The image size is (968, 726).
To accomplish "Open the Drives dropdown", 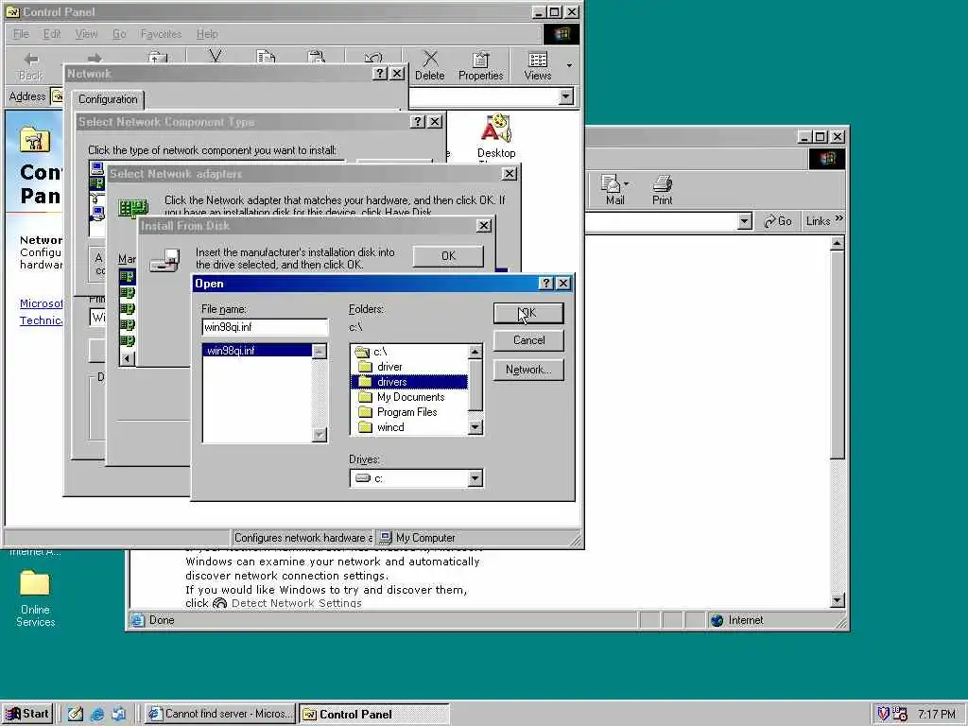I will pyautogui.click(x=475, y=478).
